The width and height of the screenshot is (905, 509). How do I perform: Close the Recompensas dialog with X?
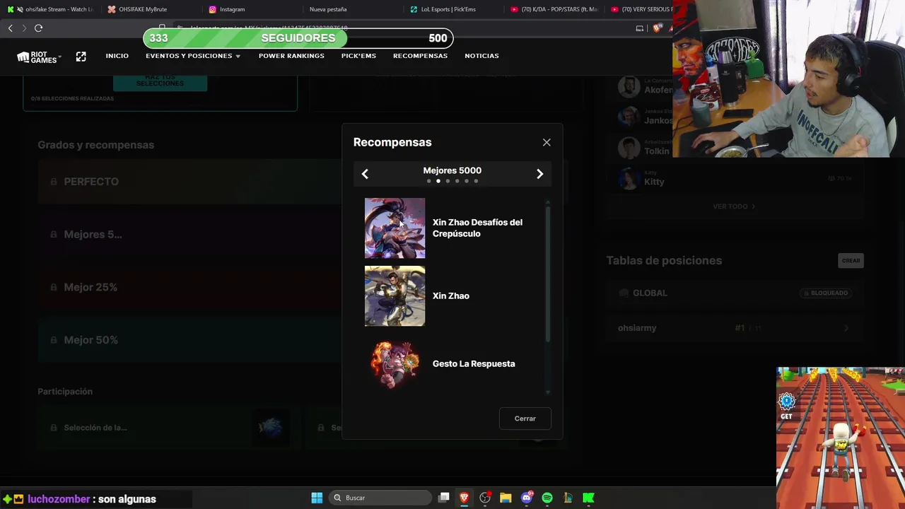click(547, 142)
